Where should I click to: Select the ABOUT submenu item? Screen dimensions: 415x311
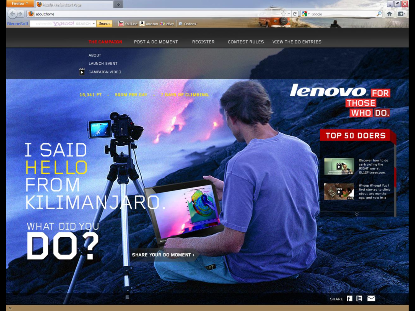[95, 55]
